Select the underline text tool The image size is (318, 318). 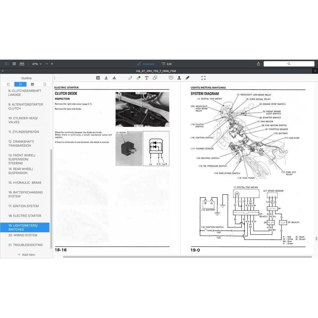point(106,78)
